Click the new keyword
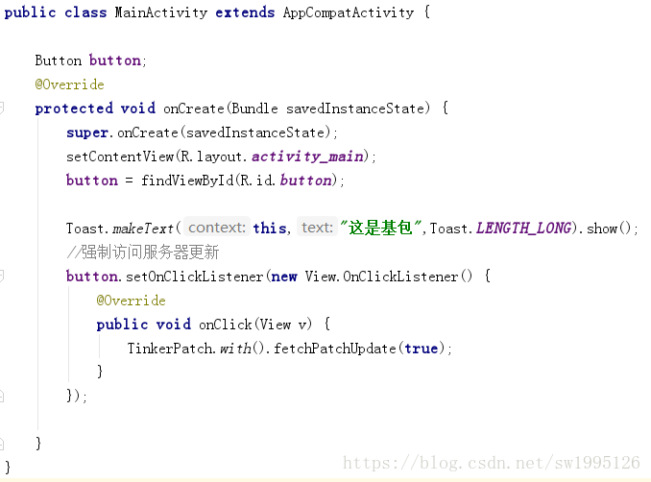The width and height of the screenshot is (651, 482). (x=284, y=277)
